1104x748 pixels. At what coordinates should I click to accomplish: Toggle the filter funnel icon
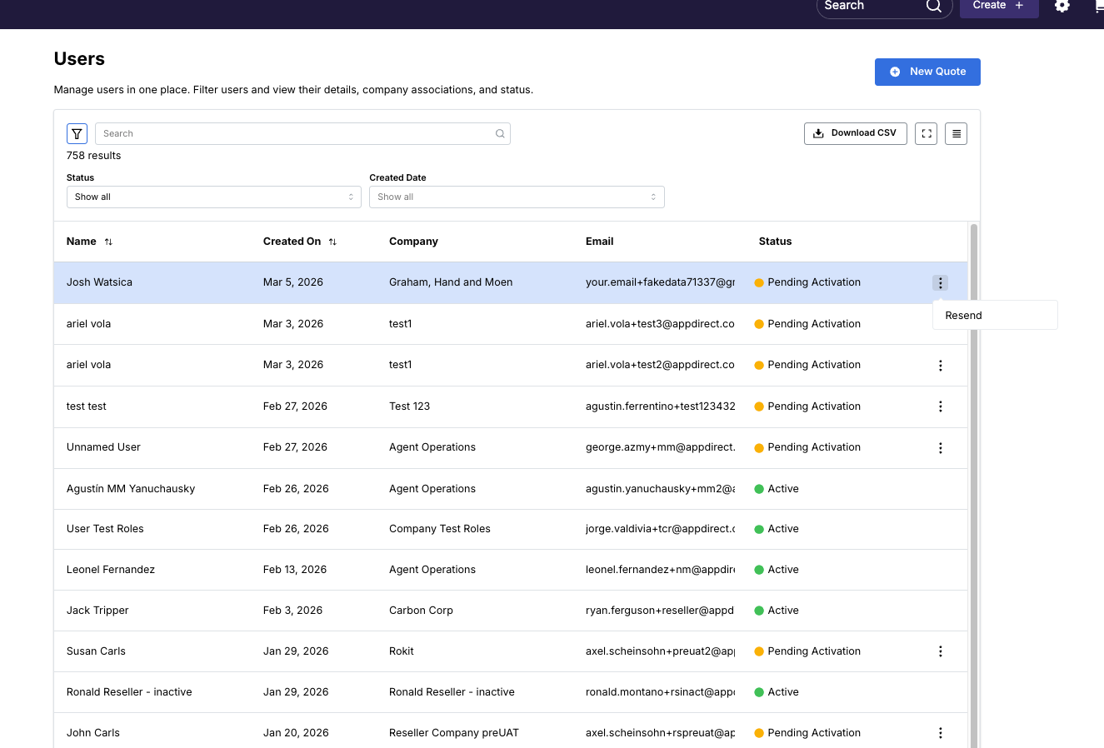point(77,133)
